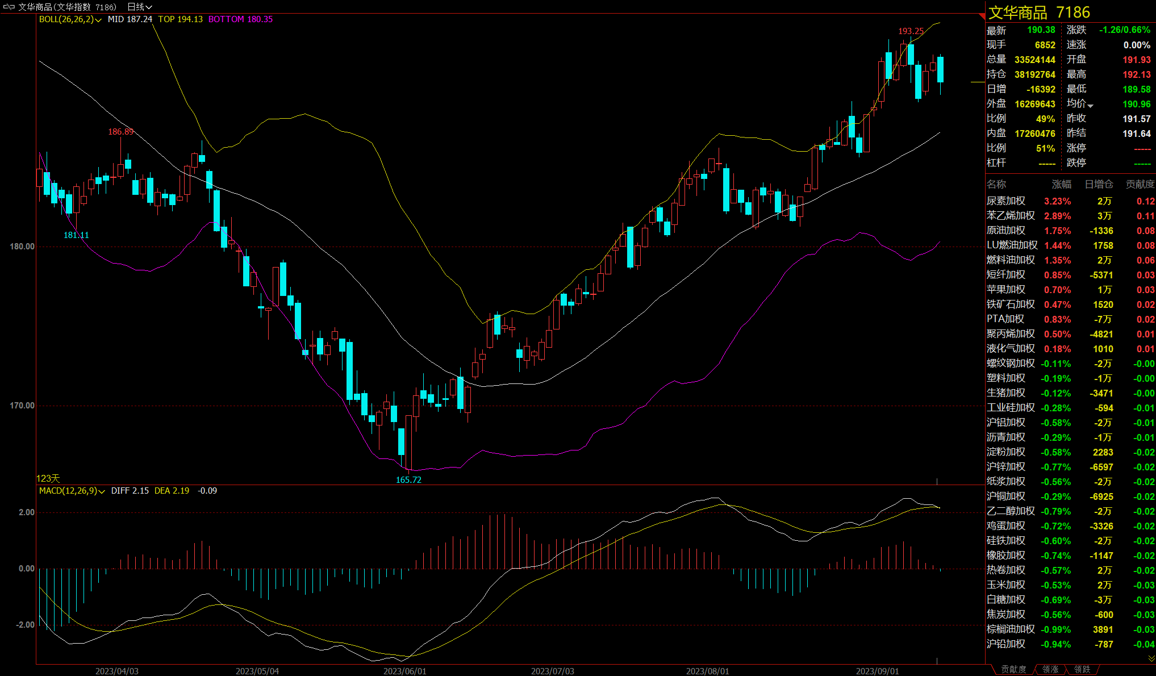Click the link icon before 文华商品 title
The image size is (1156, 676).
pyautogui.click(x=9, y=7)
